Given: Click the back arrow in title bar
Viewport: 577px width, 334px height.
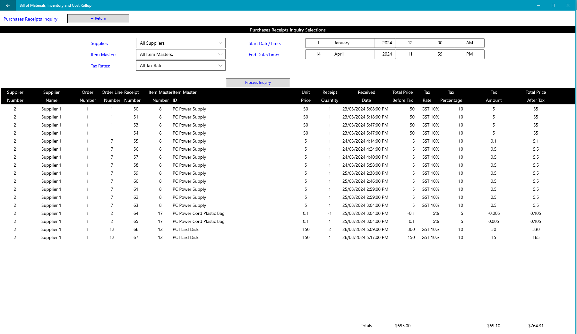Looking at the screenshot, I should click(x=8, y=5).
